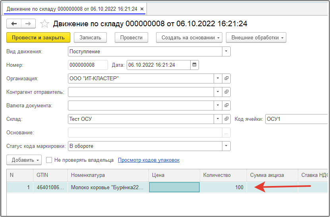Click the Ставка НДС column header
This screenshot has height=217, width=330.
313,175
